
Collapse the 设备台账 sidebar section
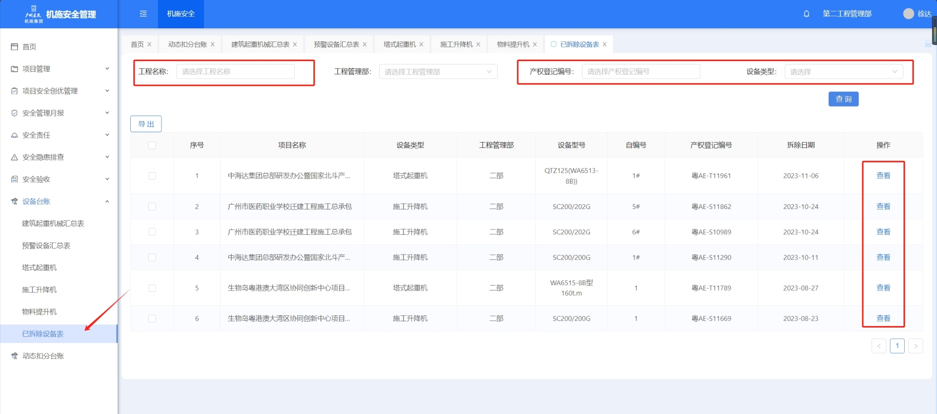coord(107,202)
